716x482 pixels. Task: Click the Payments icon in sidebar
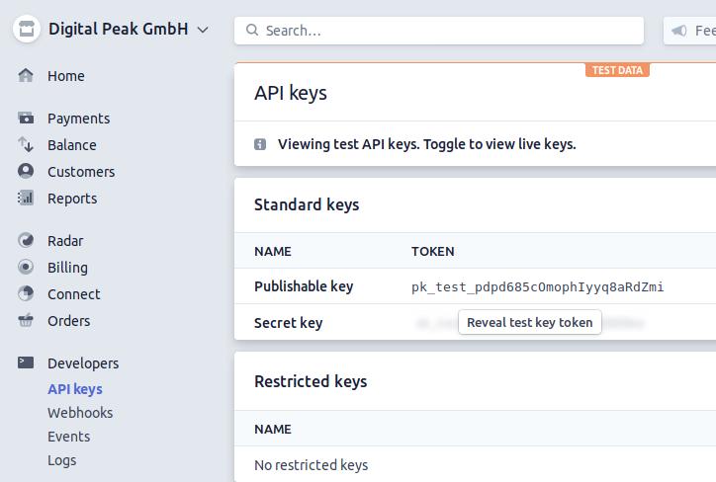tap(27, 119)
